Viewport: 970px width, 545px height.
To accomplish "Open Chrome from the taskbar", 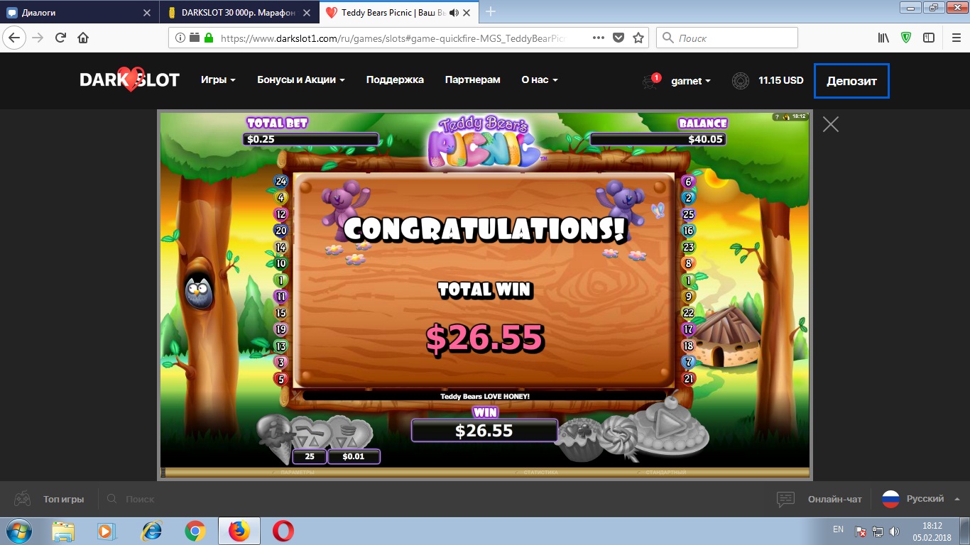I will [x=195, y=531].
